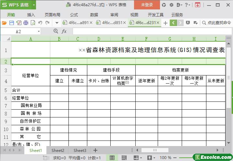Image resolution: width=233 pixels, height=161 pixels.
Task: Close the 4f6c...a891 document tab
Action: tap(91, 23)
